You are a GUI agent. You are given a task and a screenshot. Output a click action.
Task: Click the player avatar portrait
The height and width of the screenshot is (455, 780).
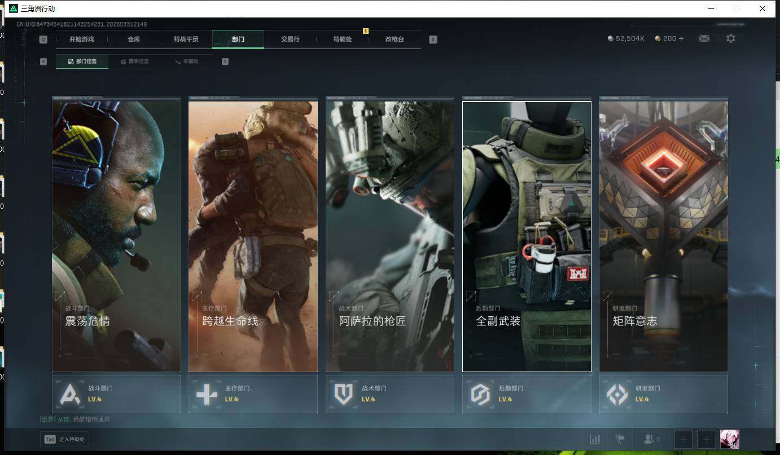[729, 439]
